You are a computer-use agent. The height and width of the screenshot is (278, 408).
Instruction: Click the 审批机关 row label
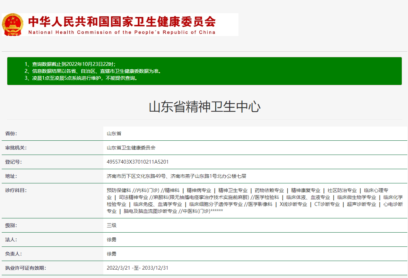pos(16,148)
